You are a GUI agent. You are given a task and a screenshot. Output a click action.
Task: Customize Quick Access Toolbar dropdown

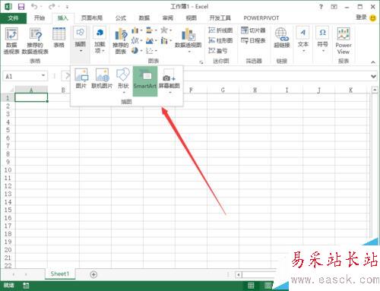pyautogui.click(x=67, y=7)
